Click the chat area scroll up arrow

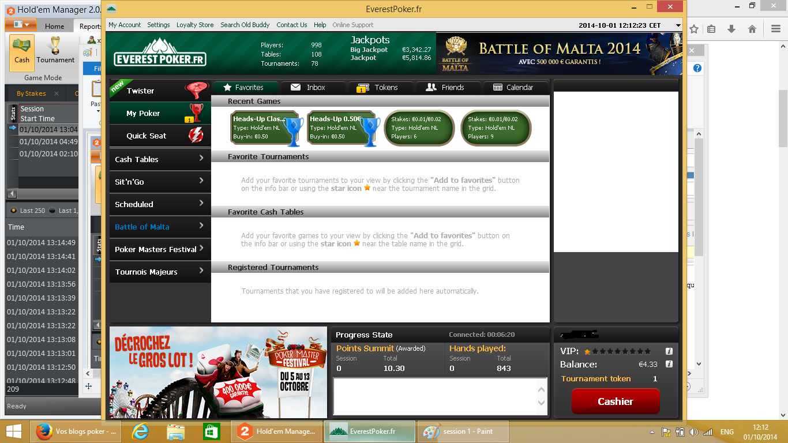pos(541,389)
